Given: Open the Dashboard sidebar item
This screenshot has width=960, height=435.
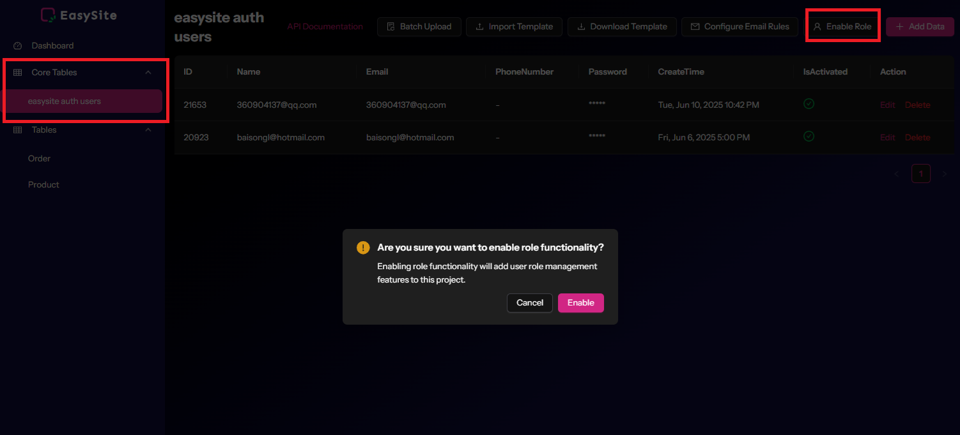Looking at the screenshot, I should pos(52,46).
